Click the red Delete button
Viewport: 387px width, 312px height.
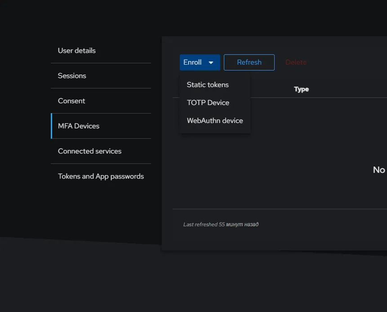pos(296,62)
